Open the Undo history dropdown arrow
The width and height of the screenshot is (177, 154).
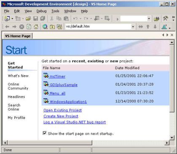[80, 19]
